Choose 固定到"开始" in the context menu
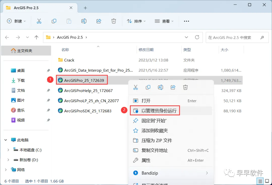 [x=171, y=120]
